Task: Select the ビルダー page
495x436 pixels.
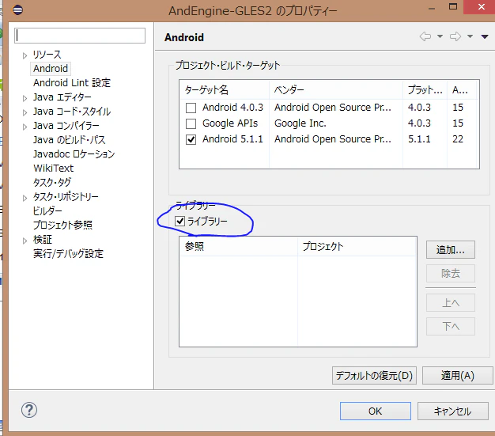Action: [47, 210]
